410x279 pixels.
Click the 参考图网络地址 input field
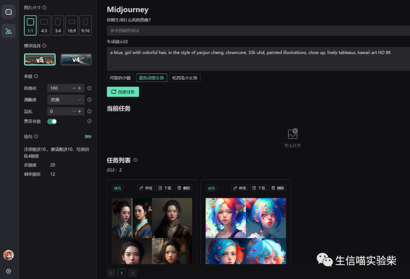258,31
